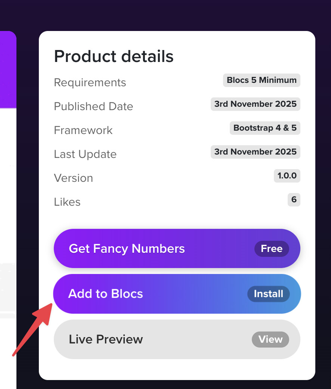
Task: Select the Blocs 5 Minimum badge
Action: coord(262,80)
